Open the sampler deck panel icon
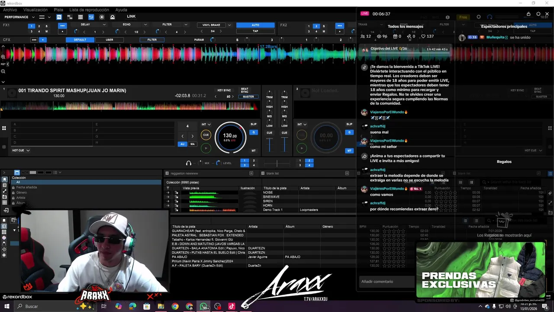The image size is (554, 312). tap(69, 17)
